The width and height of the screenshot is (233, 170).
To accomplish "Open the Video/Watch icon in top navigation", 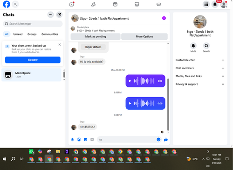I will [115, 4].
